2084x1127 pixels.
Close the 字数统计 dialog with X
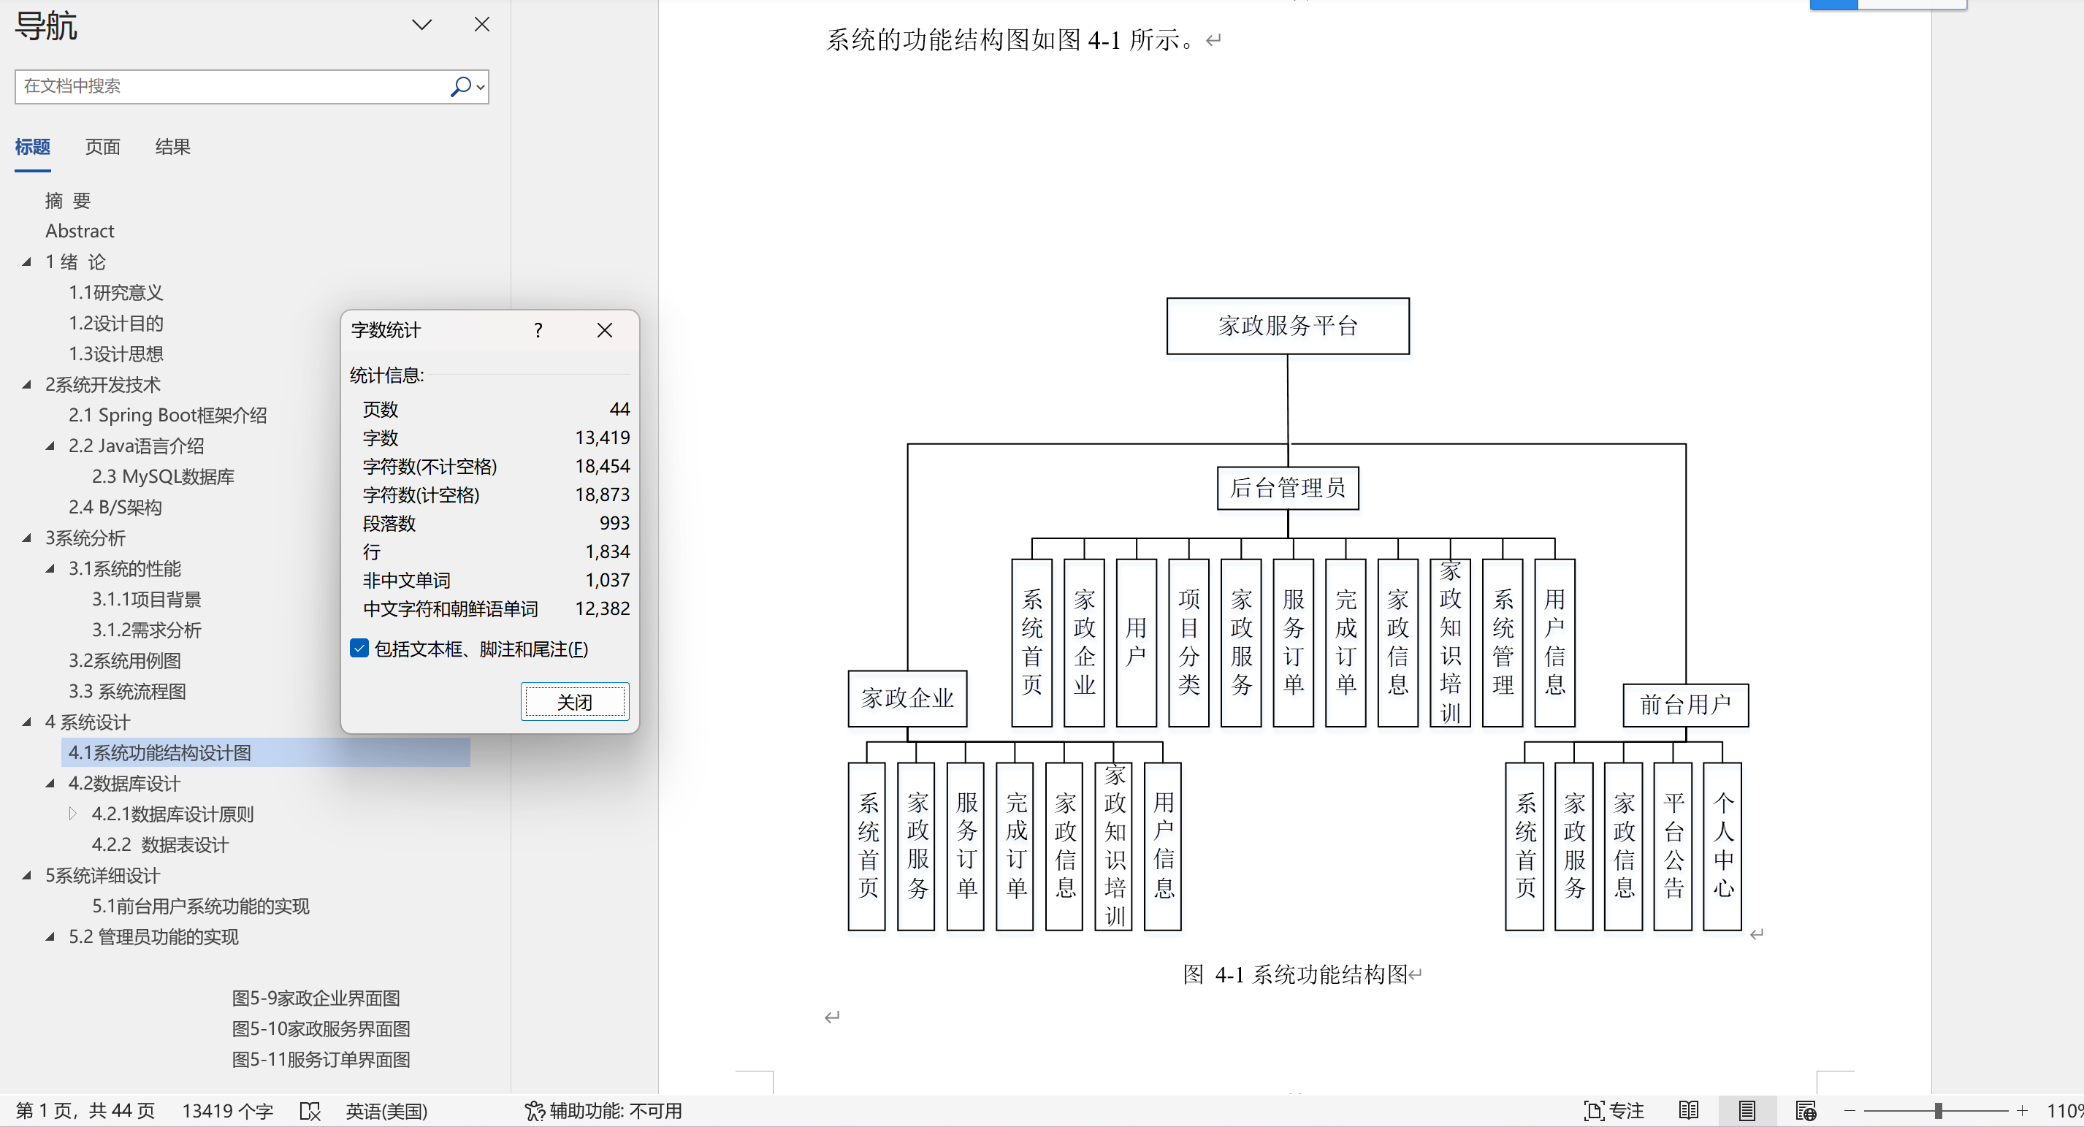[604, 330]
